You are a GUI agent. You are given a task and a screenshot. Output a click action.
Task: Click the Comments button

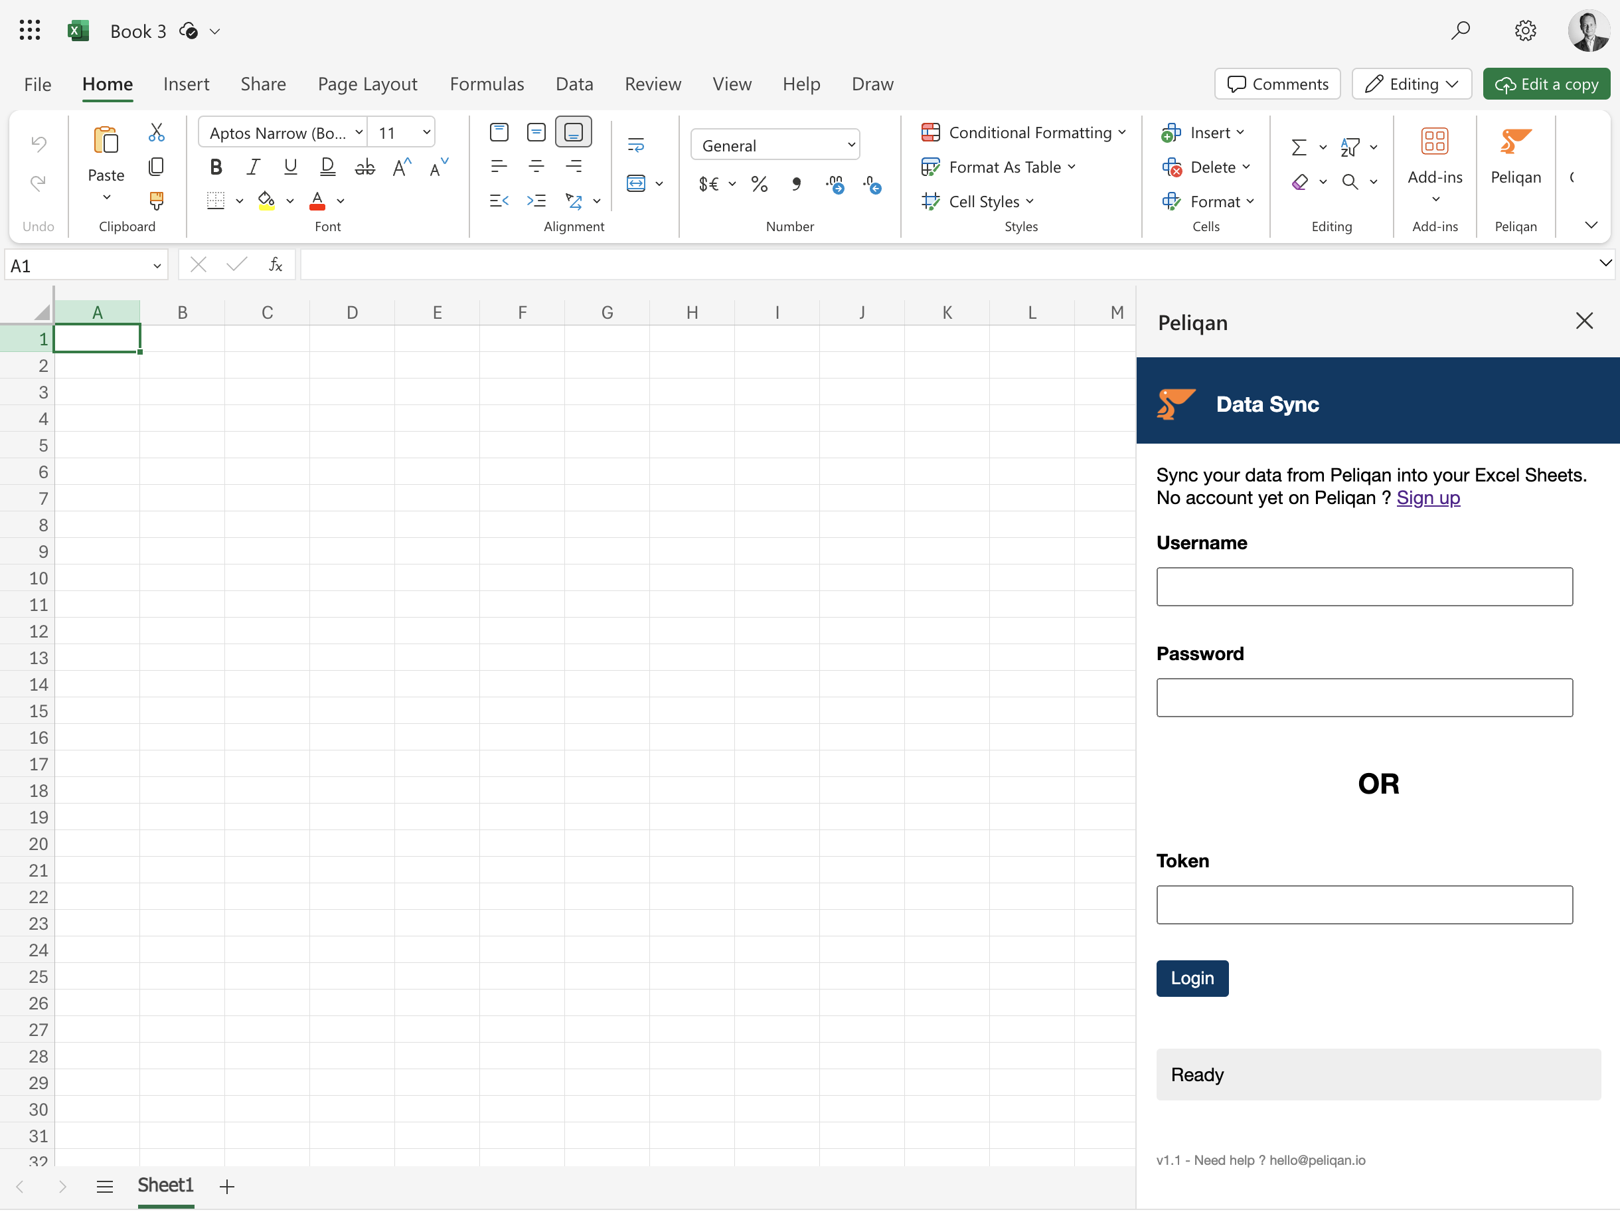coord(1277,84)
